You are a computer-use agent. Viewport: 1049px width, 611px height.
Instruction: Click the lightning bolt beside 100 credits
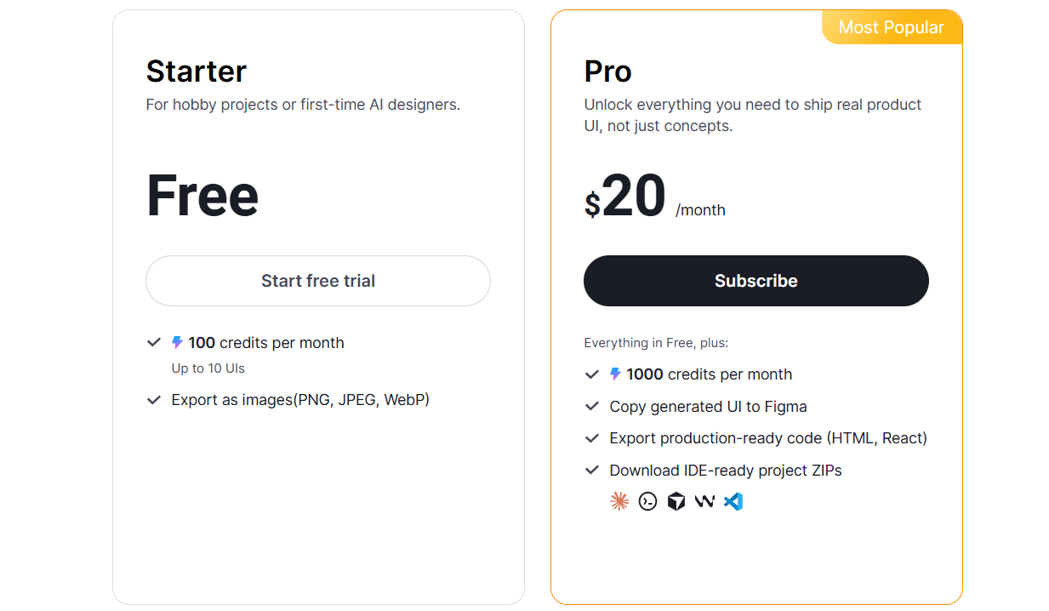(x=176, y=342)
